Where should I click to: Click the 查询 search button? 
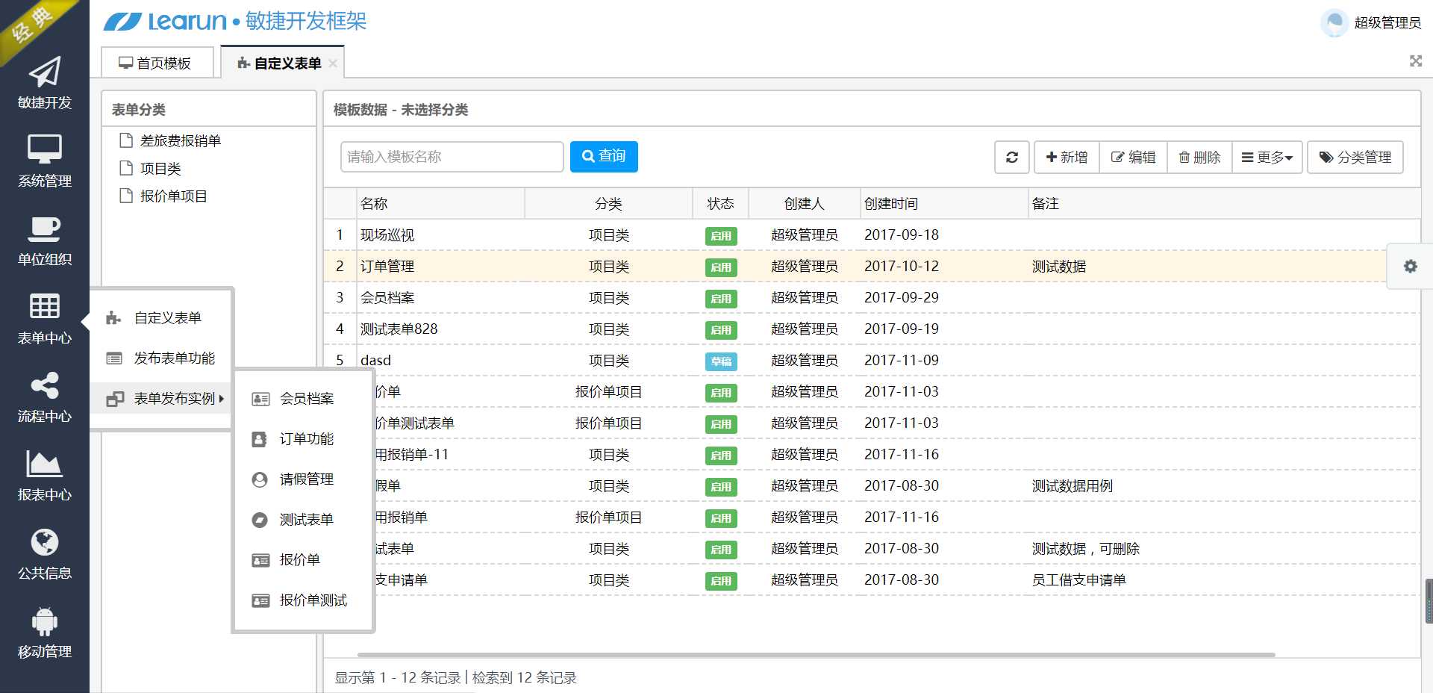click(603, 157)
